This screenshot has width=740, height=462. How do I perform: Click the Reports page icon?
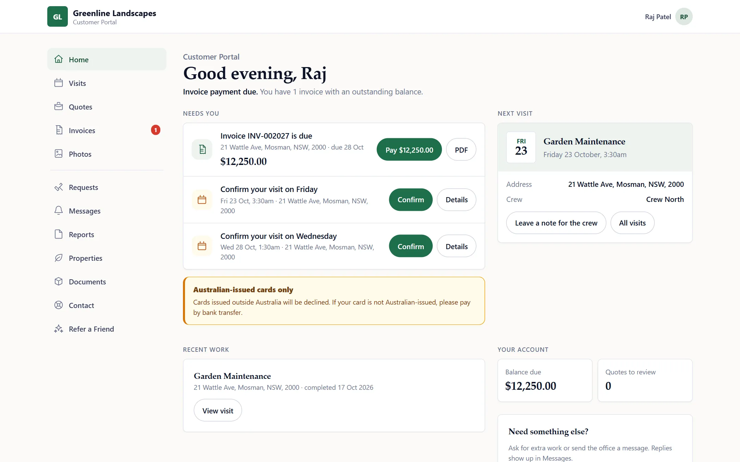coord(59,234)
